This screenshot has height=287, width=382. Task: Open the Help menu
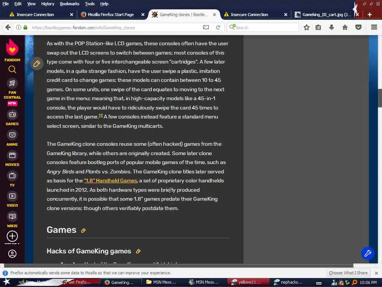[104, 4]
